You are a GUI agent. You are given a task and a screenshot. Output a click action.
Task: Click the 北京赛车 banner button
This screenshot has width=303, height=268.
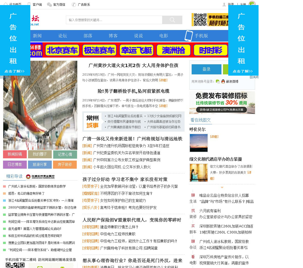click(x=62, y=50)
